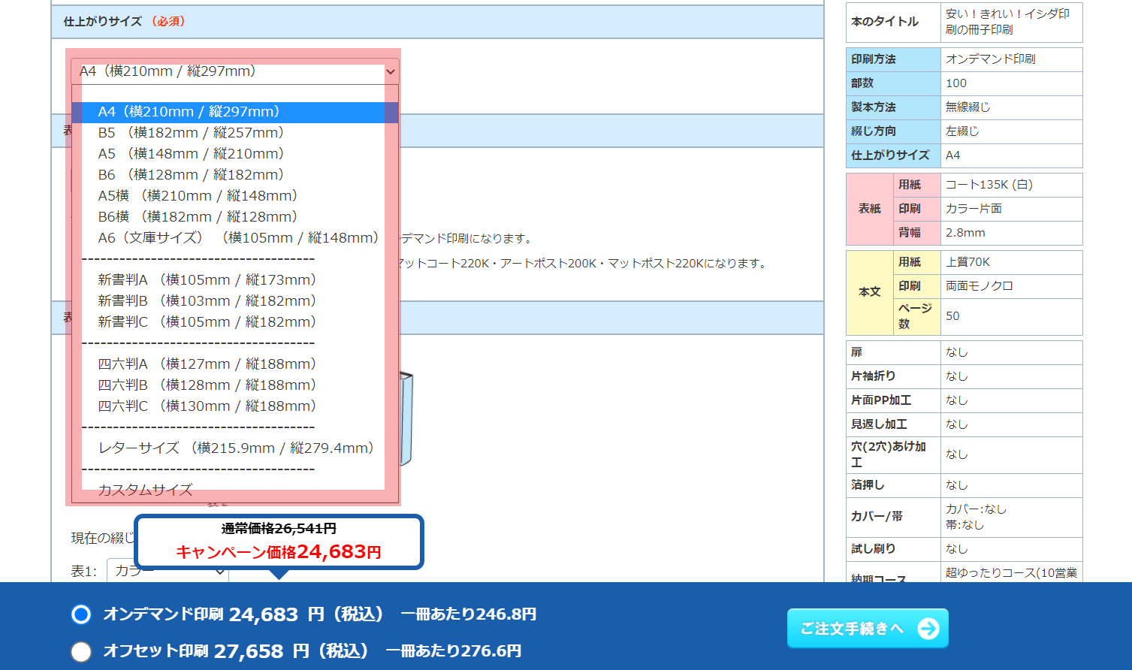Click キャンペーン価格24,683円 tooltip text
1132x670 pixels.
coord(279,552)
